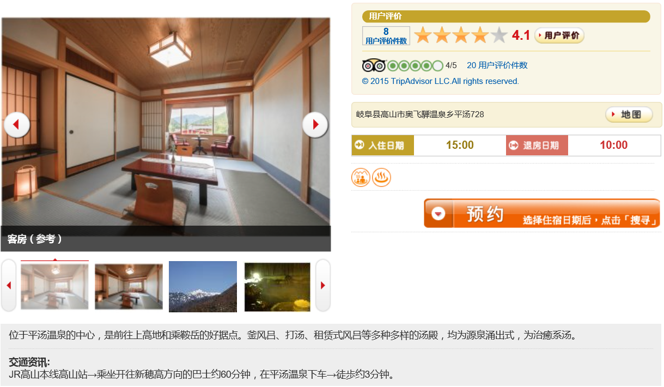The width and height of the screenshot is (664, 387).
Task: Open the 用户评价 reviews button
Action: tap(559, 35)
